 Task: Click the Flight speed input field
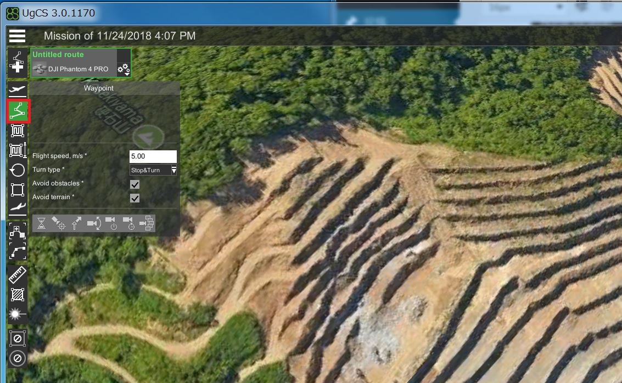pos(153,156)
